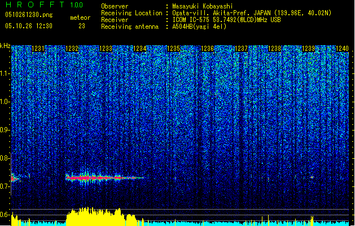
Task: Click the small red echo near 1239
Action: 312,177
